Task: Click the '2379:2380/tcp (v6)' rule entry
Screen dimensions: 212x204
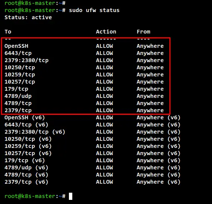Action: (x=35, y=132)
